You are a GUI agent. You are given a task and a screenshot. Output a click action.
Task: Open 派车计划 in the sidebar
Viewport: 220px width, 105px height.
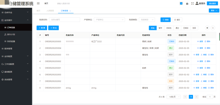[x=16, y=34]
